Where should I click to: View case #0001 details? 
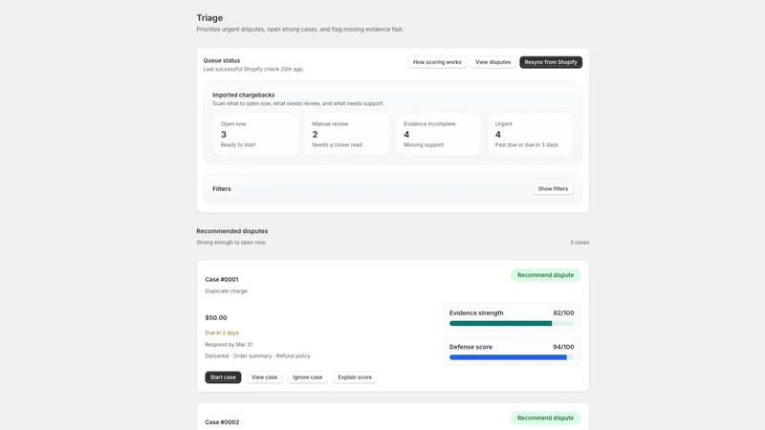(265, 376)
